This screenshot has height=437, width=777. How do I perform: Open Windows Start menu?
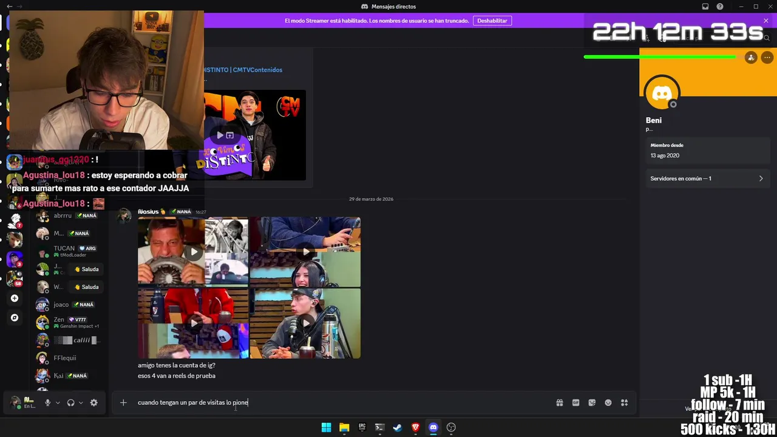pyautogui.click(x=326, y=427)
